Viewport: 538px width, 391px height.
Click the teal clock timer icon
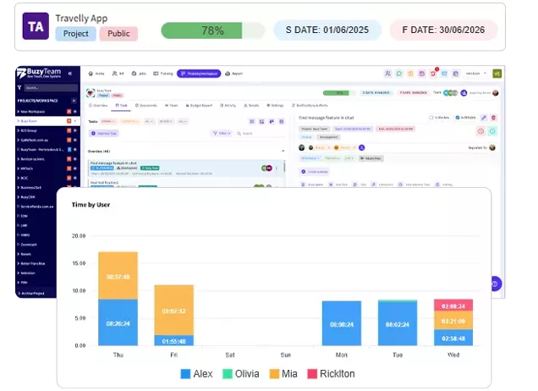click(x=492, y=131)
